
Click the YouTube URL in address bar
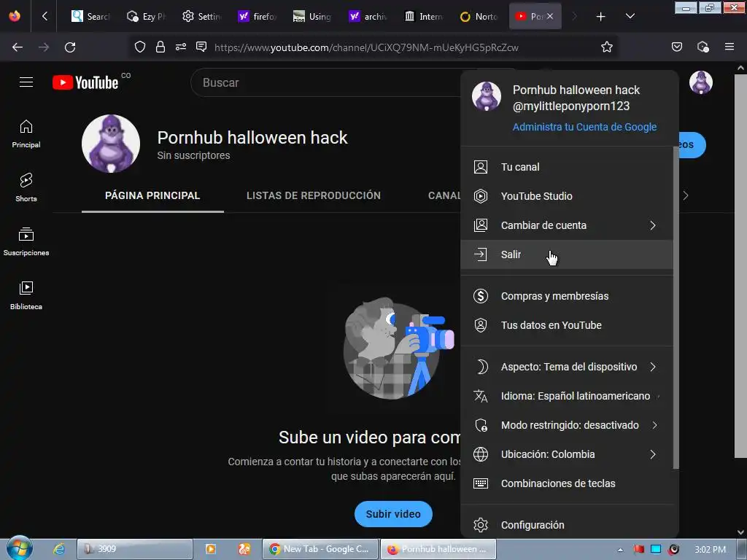click(x=366, y=47)
